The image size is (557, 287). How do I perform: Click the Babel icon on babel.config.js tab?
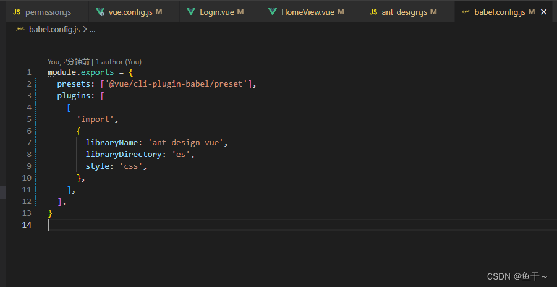[466, 12]
